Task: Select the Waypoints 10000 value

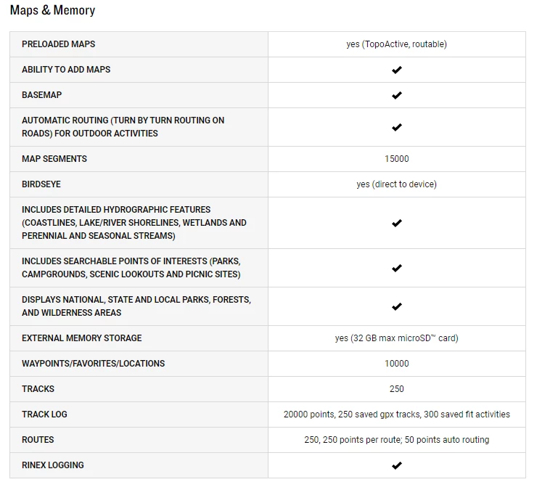Action: pos(396,364)
